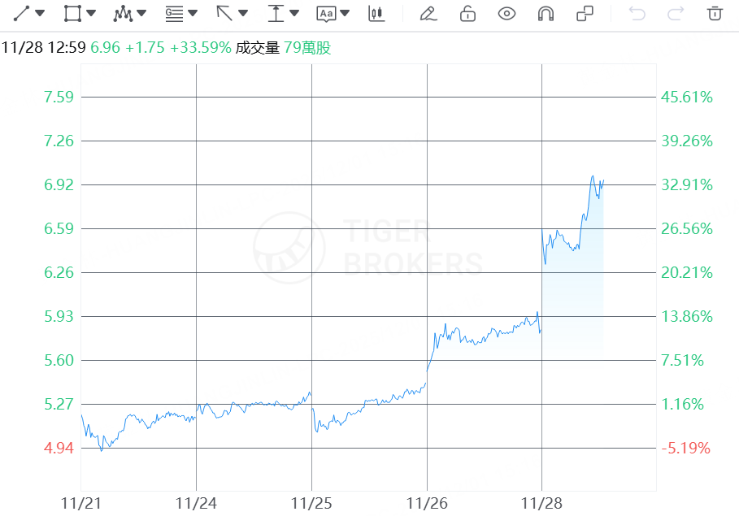Select the Fibonacci retracement tool
The height and width of the screenshot is (516, 739).
click(x=173, y=13)
